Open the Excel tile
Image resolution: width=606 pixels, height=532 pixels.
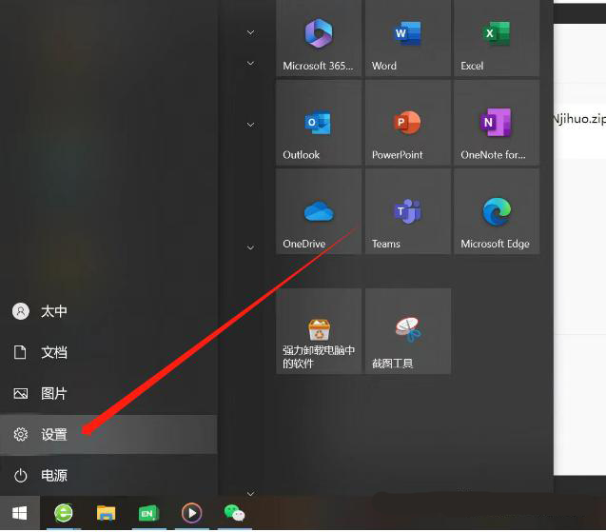pyautogui.click(x=497, y=39)
